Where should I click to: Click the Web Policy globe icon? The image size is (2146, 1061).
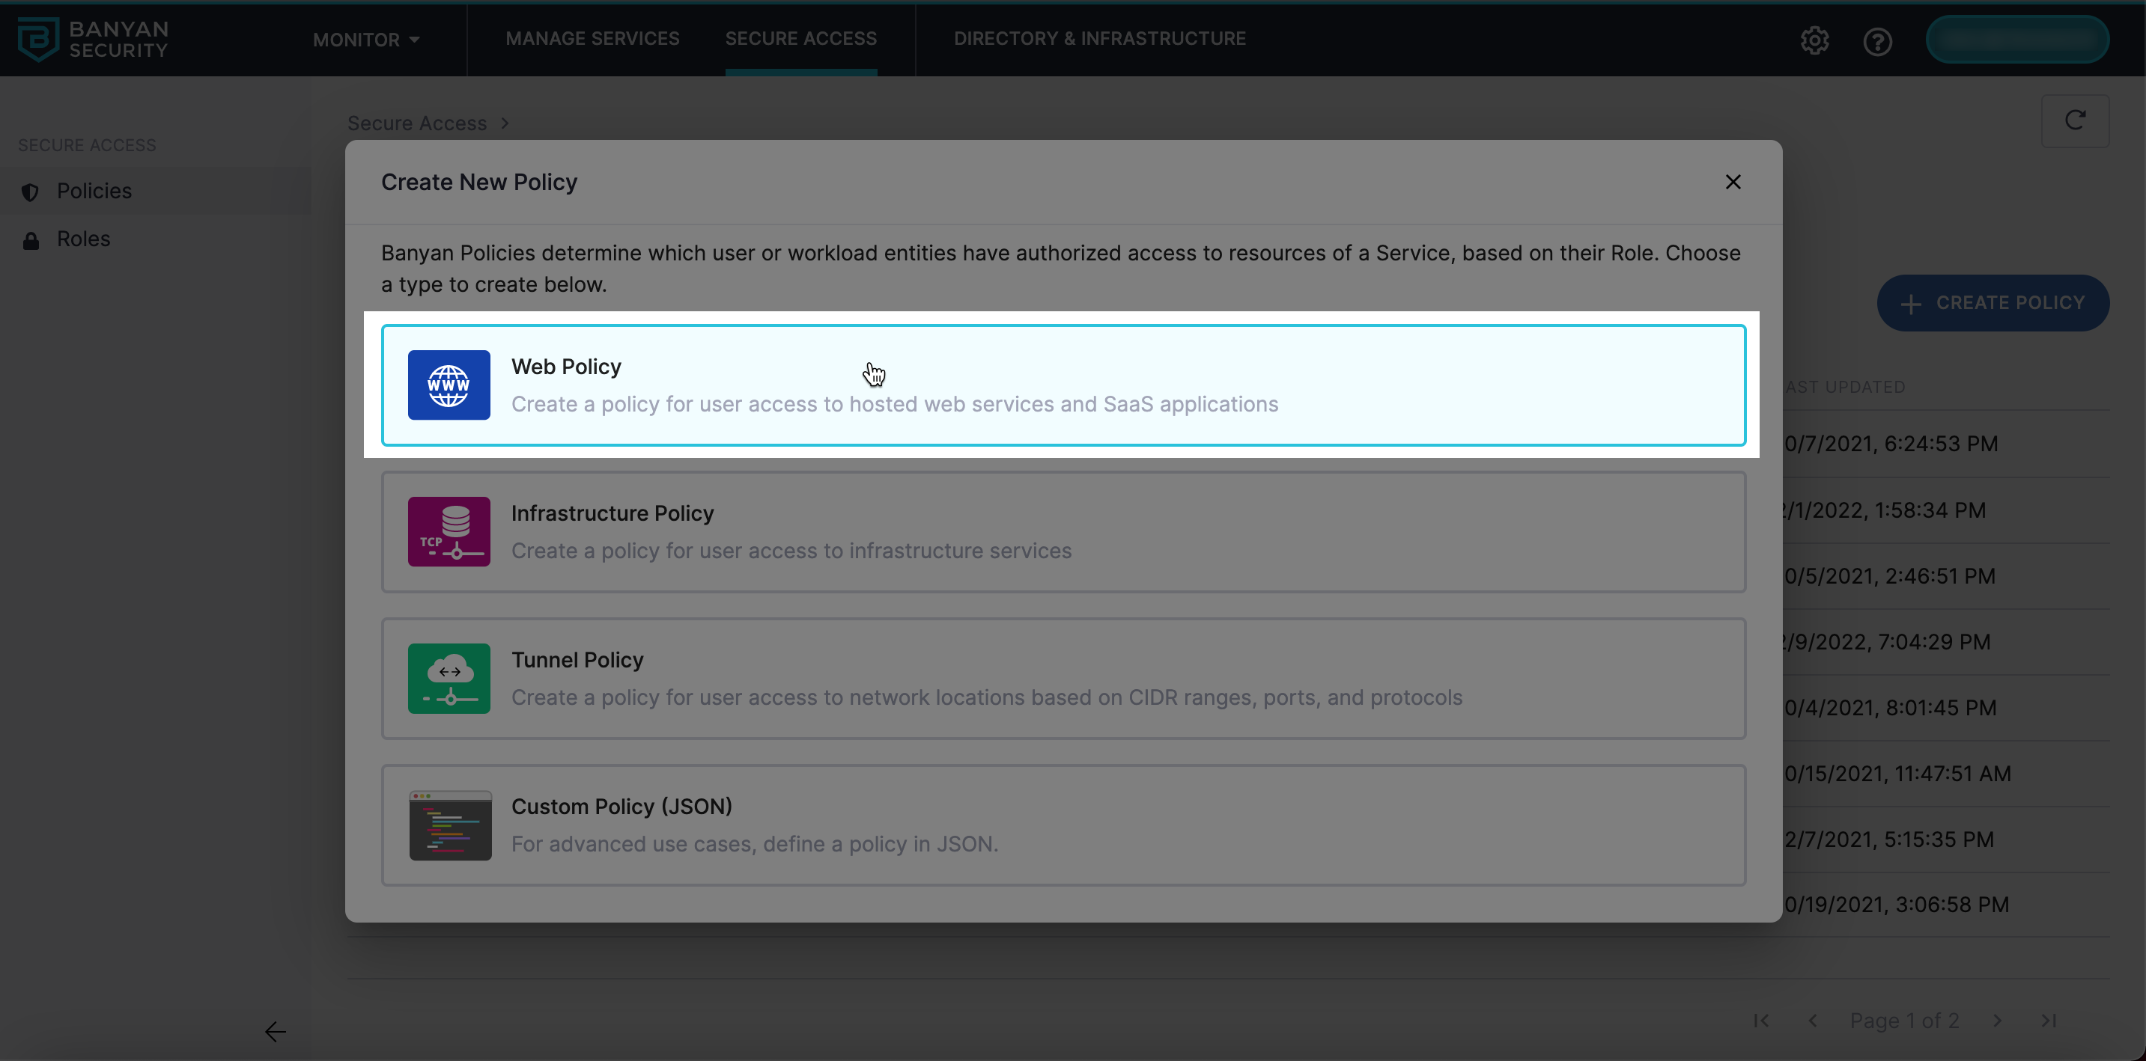tap(449, 385)
